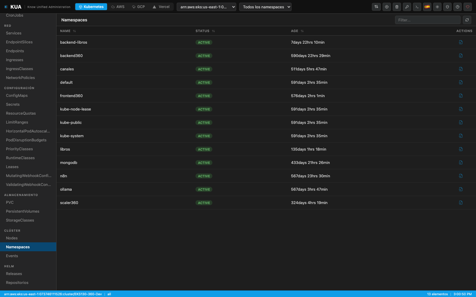Screen dimensions: 476x297
Task: Open the cluster ARN selector dropdown
Action: tap(206, 7)
